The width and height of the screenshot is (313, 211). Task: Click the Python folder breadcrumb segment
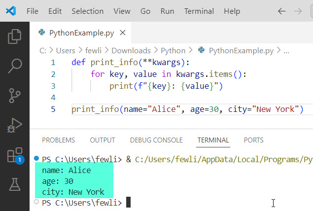coord(173,51)
